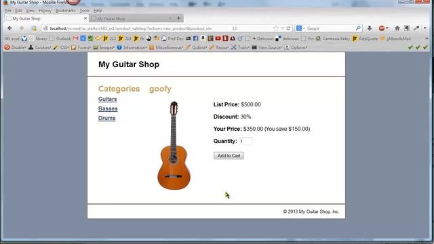Click the AddQuote bookmarklet
The width and height of the screenshot is (434, 244).
(x=365, y=39)
